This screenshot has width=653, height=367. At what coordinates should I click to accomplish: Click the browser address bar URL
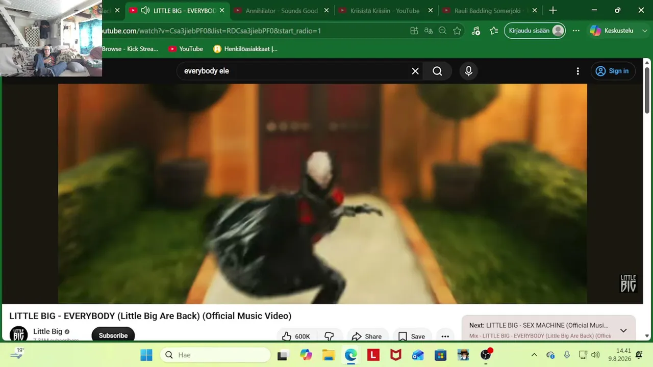pyautogui.click(x=211, y=31)
